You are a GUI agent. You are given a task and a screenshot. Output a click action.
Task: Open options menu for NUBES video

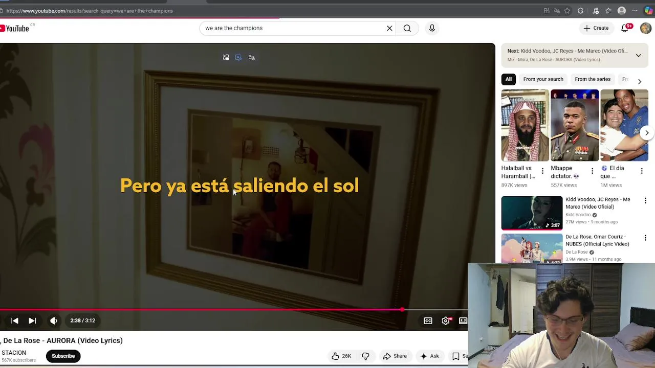click(x=645, y=238)
